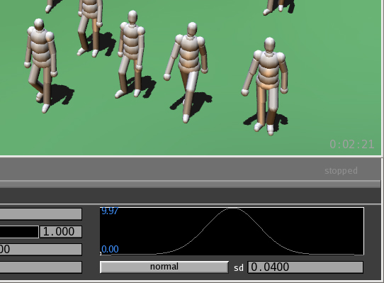Click the black slider bar beside 1.000

tap(19, 232)
